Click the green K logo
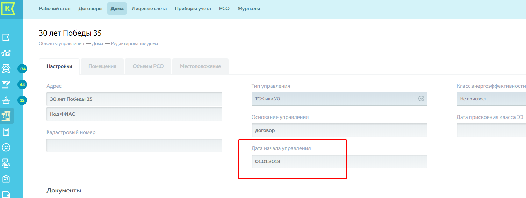The height and width of the screenshot is (198, 526). pyautogui.click(x=8, y=8)
